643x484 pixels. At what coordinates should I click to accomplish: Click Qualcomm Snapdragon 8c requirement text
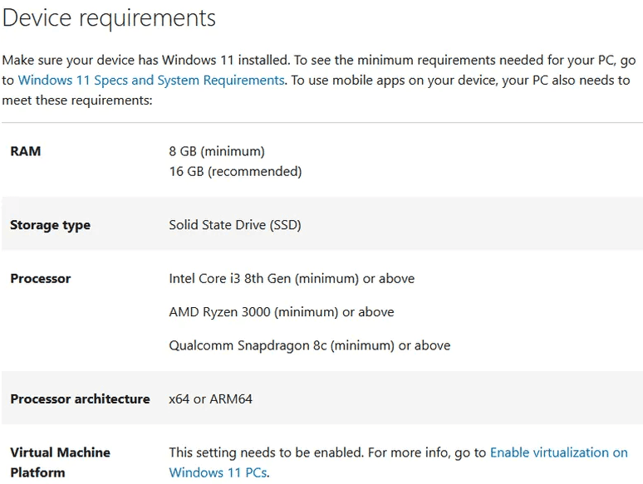click(x=310, y=345)
